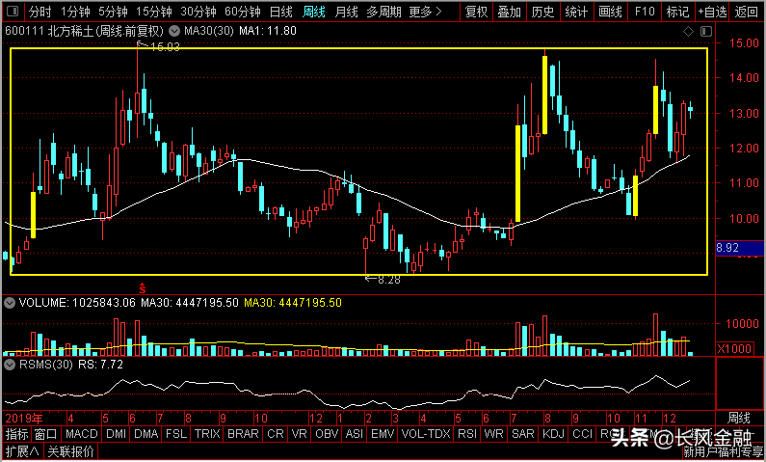Click the 新用户福利专享 link
Screen dimensions: 766x462
click(723, 451)
